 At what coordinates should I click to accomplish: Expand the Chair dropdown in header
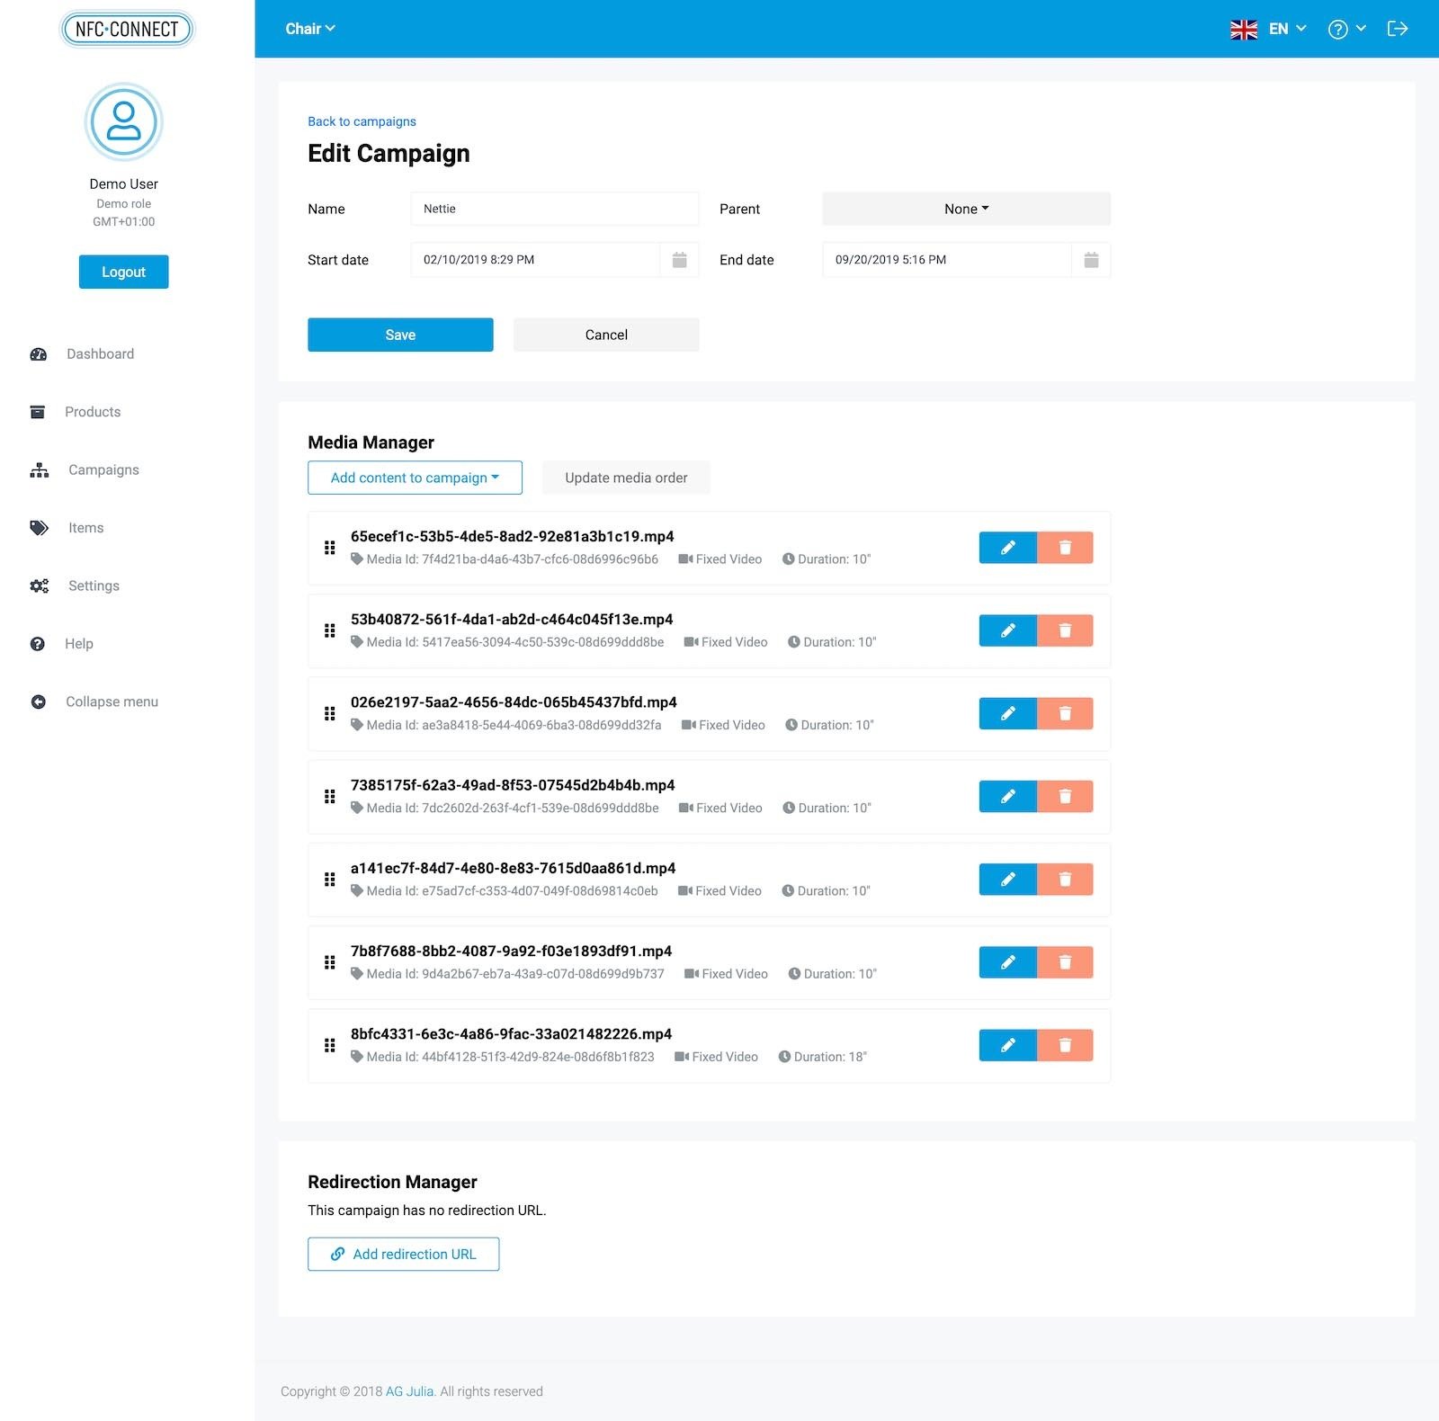[x=309, y=29]
